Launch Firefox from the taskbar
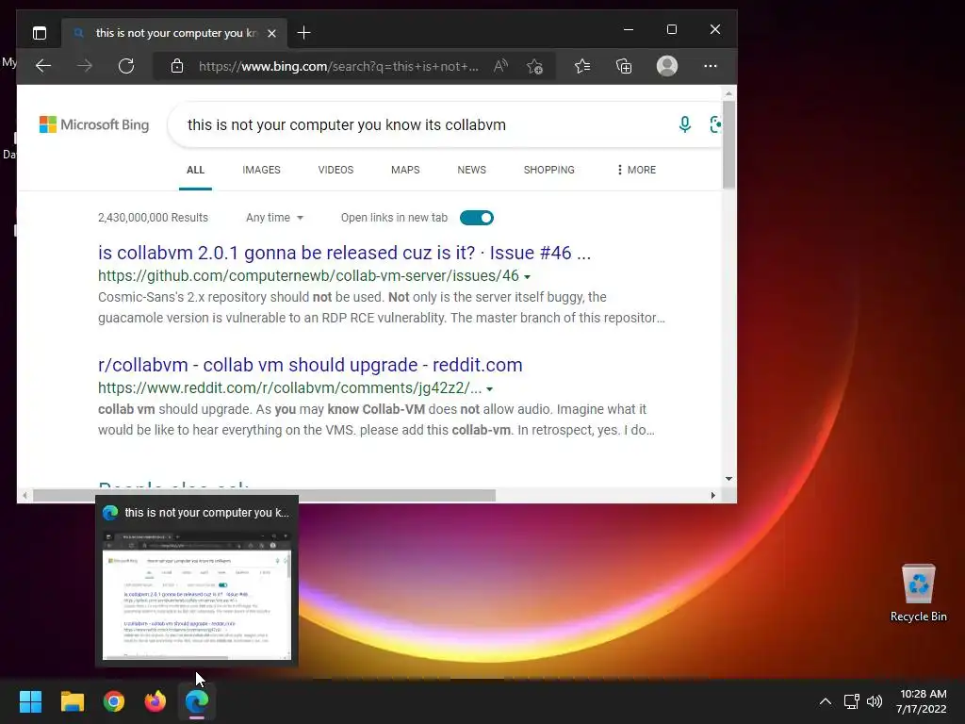The height and width of the screenshot is (724, 965). pyautogui.click(x=155, y=701)
